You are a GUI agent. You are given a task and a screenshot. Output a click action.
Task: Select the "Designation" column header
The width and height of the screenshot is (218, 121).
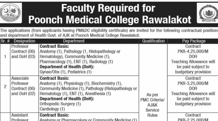point(25,41)
